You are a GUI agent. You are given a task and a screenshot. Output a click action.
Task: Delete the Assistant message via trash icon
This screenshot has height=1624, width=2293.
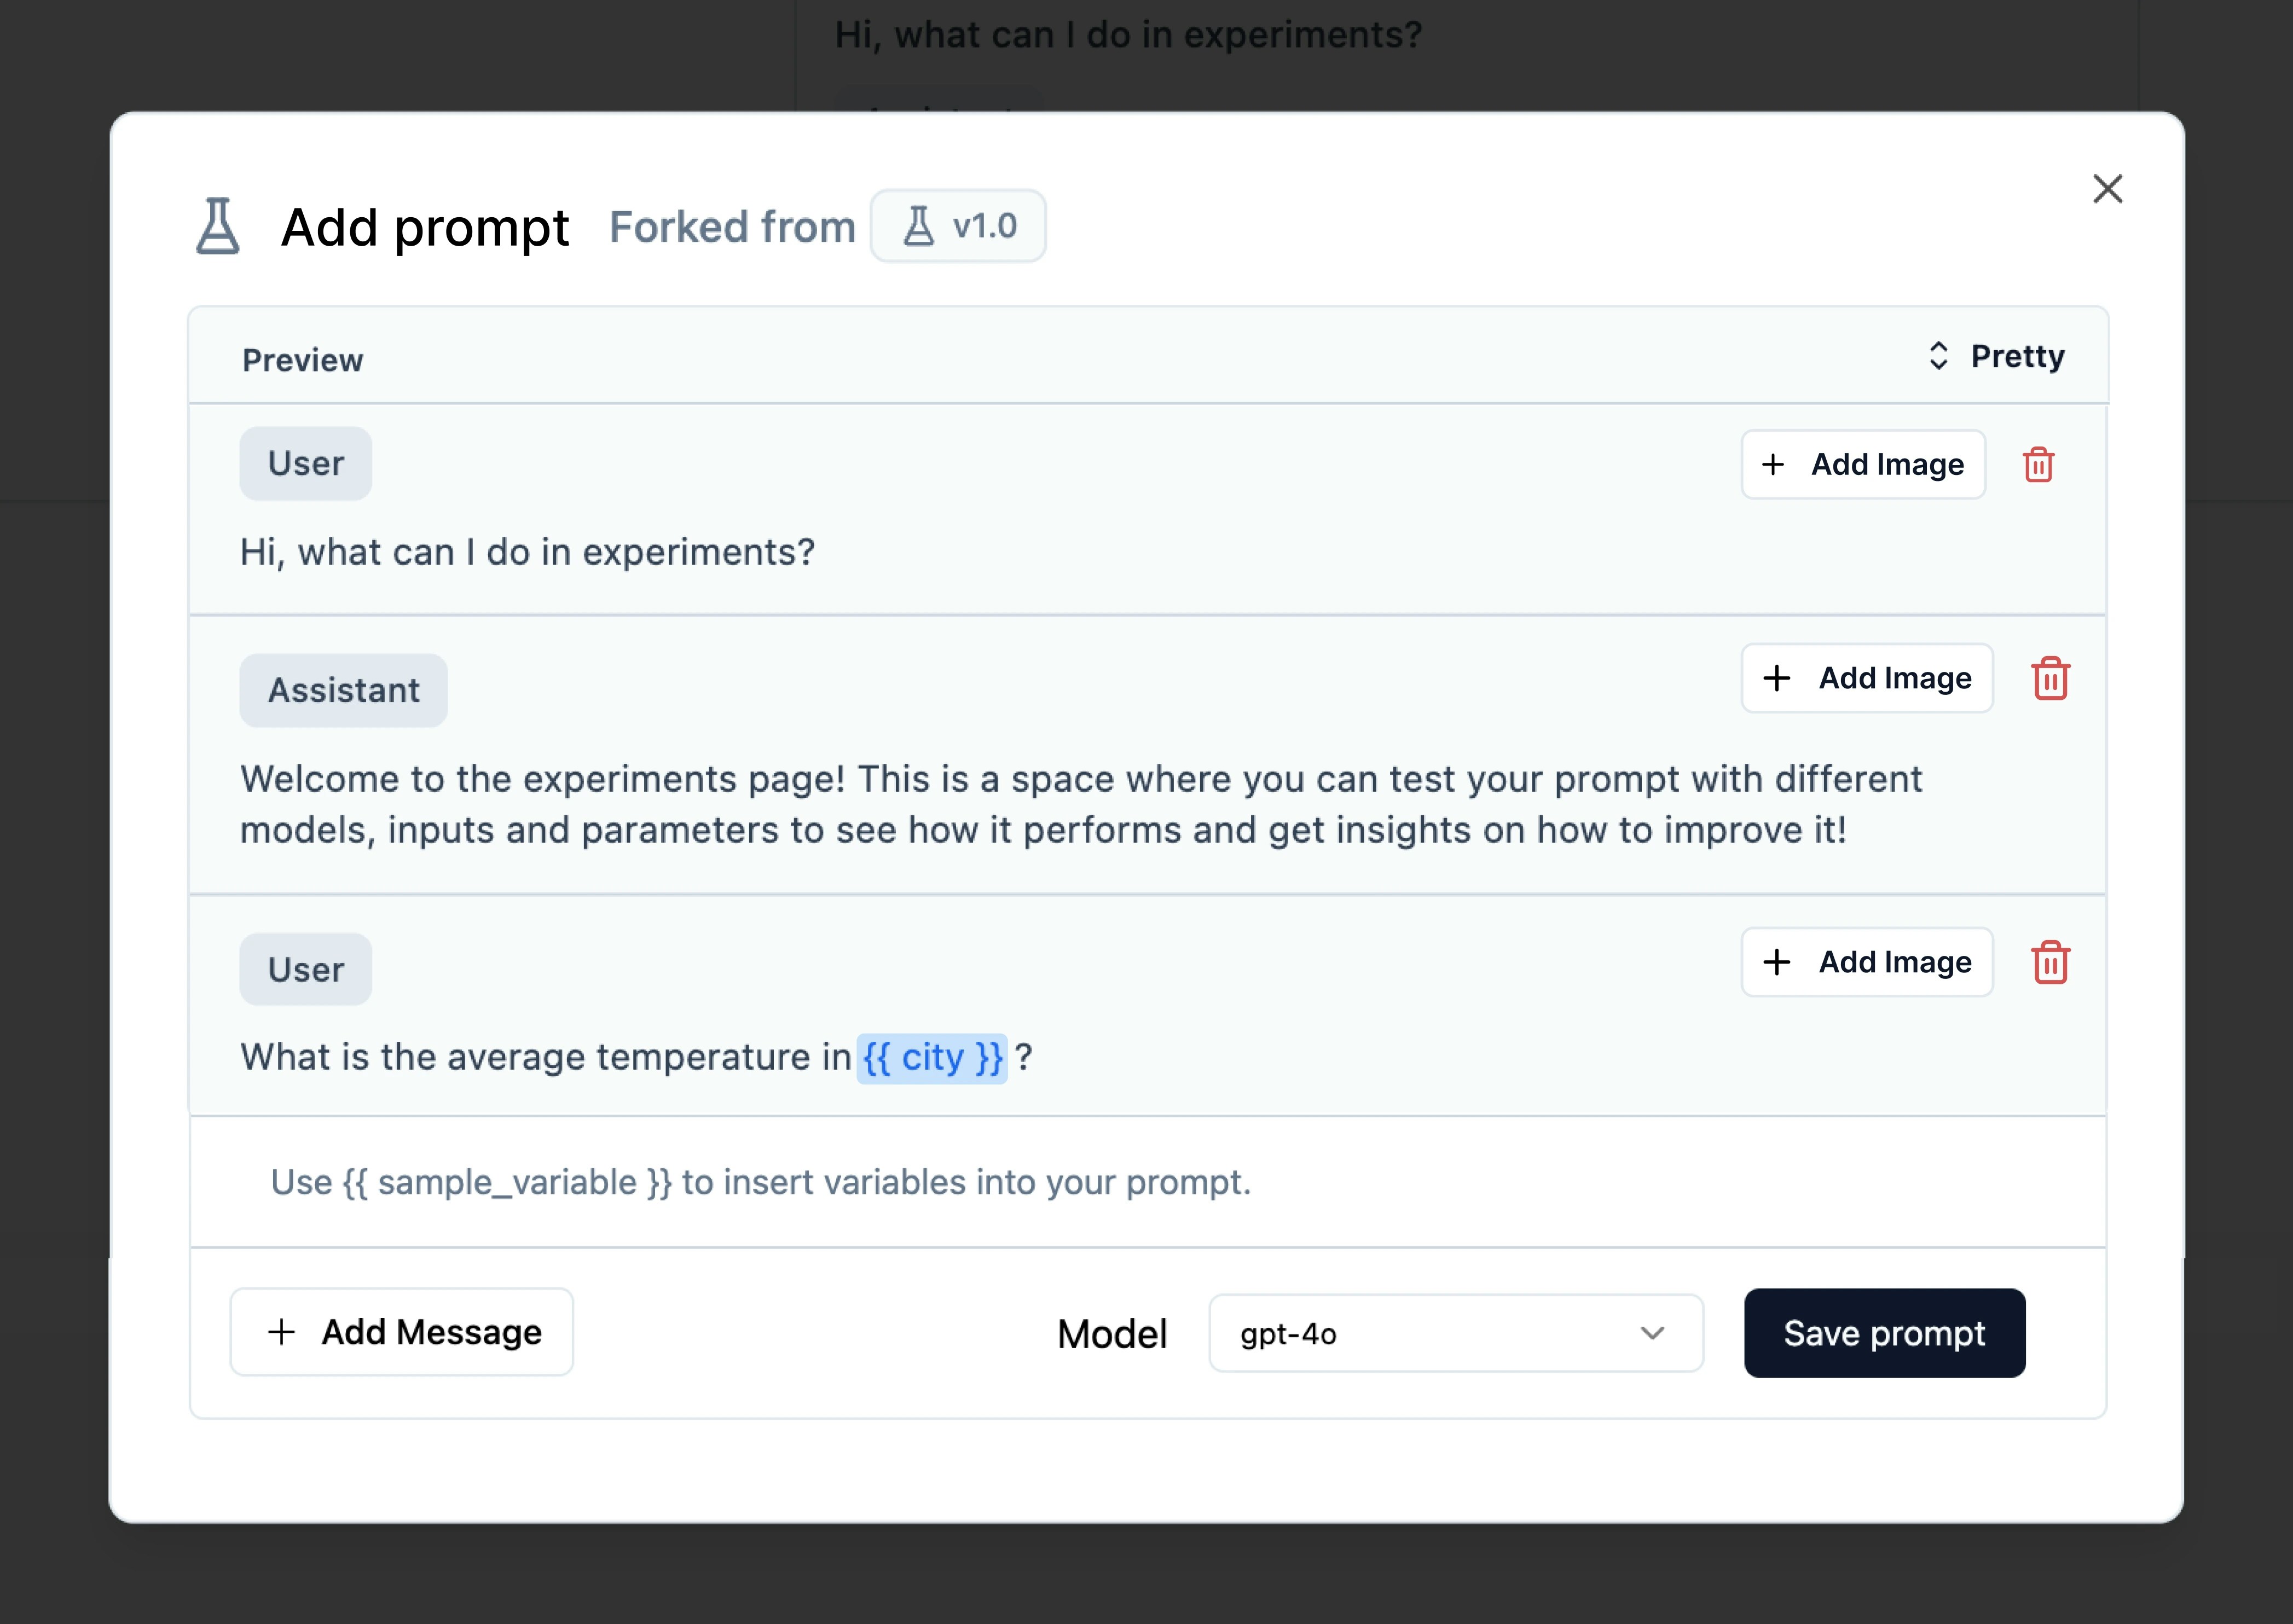point(2051,678)
